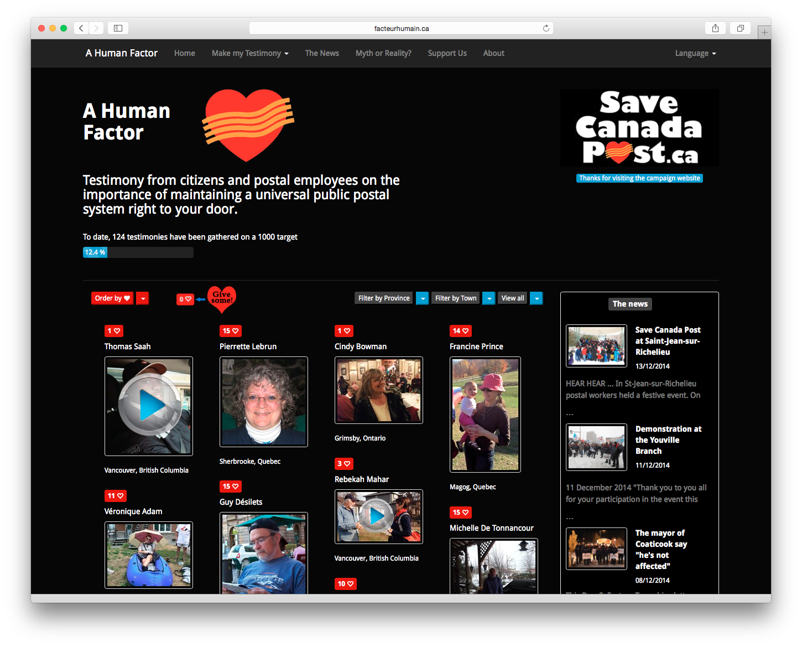802x647 pixels.
Task: Toggle heart on Rebekah Mahar's testimony
Action: tap(343, 464)
